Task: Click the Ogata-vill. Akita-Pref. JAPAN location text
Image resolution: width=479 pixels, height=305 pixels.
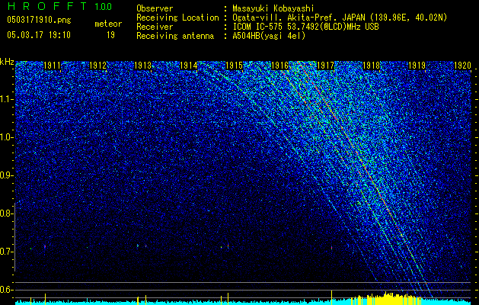Action: pos(340,18)
